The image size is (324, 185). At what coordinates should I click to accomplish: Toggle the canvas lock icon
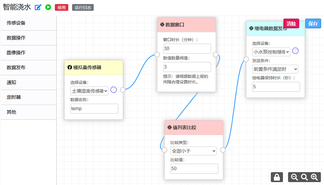pyautogui.click(x=276, y=177)
